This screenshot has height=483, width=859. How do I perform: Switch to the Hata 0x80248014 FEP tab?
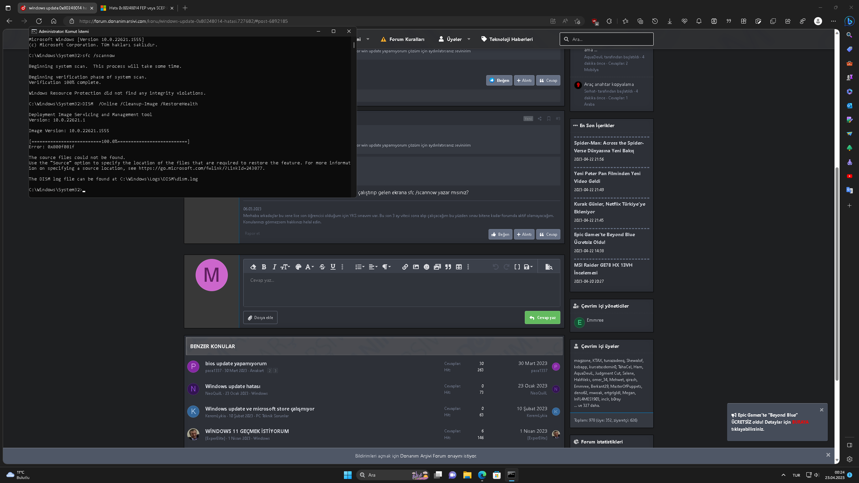(x=137, y=8)
